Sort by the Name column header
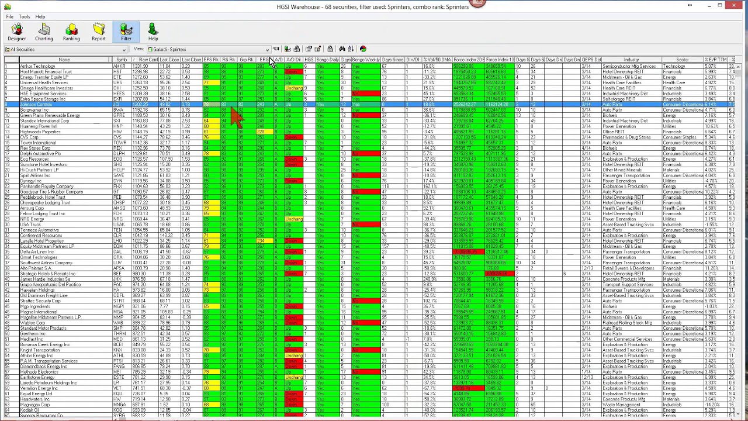 pyautogui.click(x=64, y=60)
